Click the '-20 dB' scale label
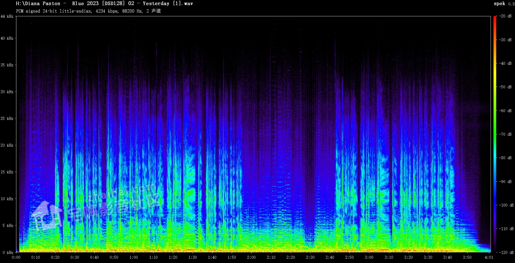The height and width of the screenshot is (263, 515). click(506, 16)
